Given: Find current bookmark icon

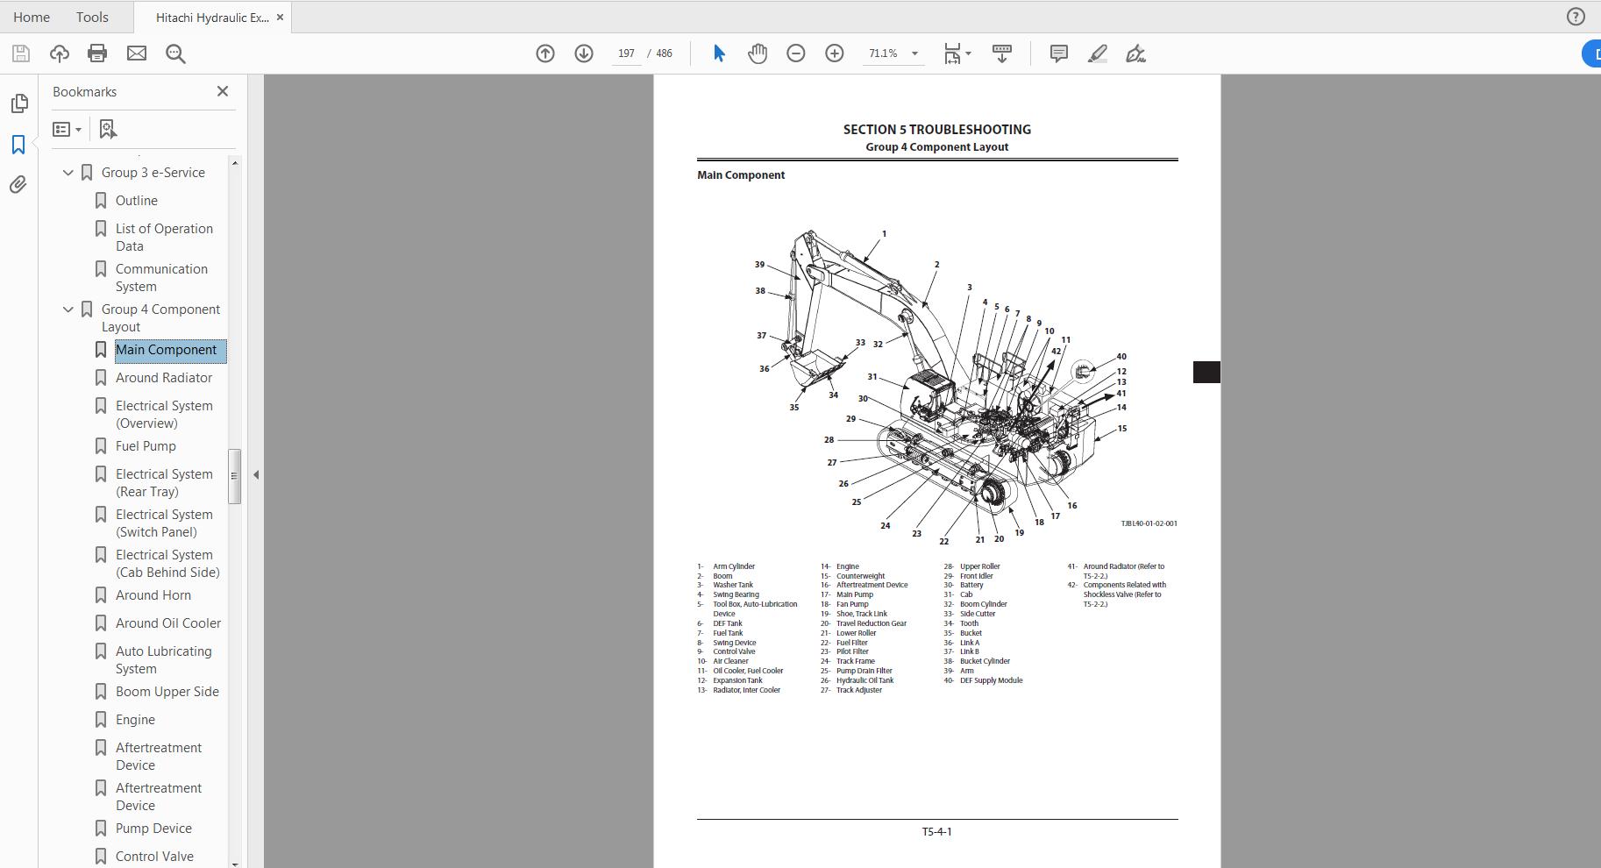Looking at the screenshot, I should pos(108,129).
